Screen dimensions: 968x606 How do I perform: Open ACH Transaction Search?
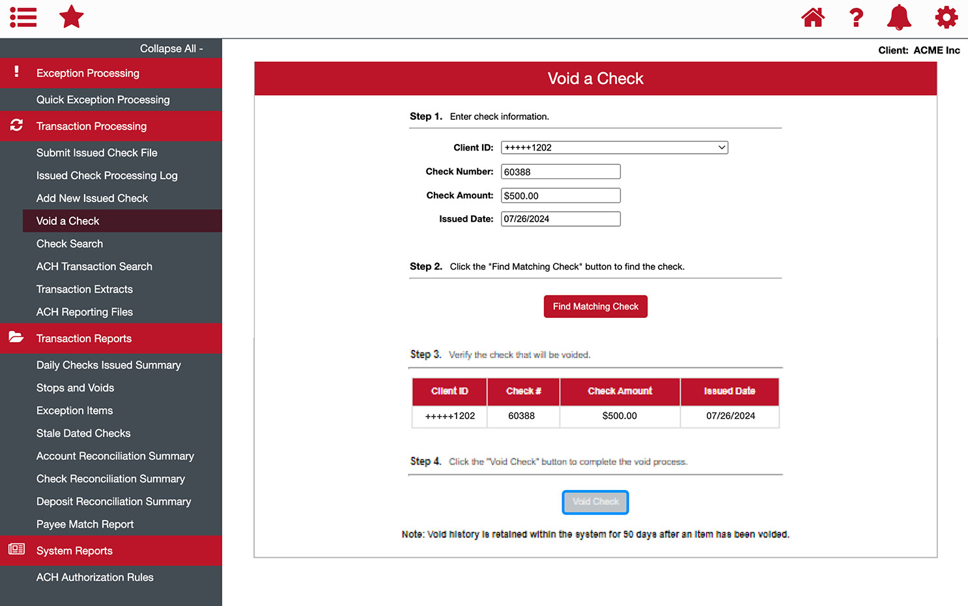pyautogui.click(x=94, y=267)
